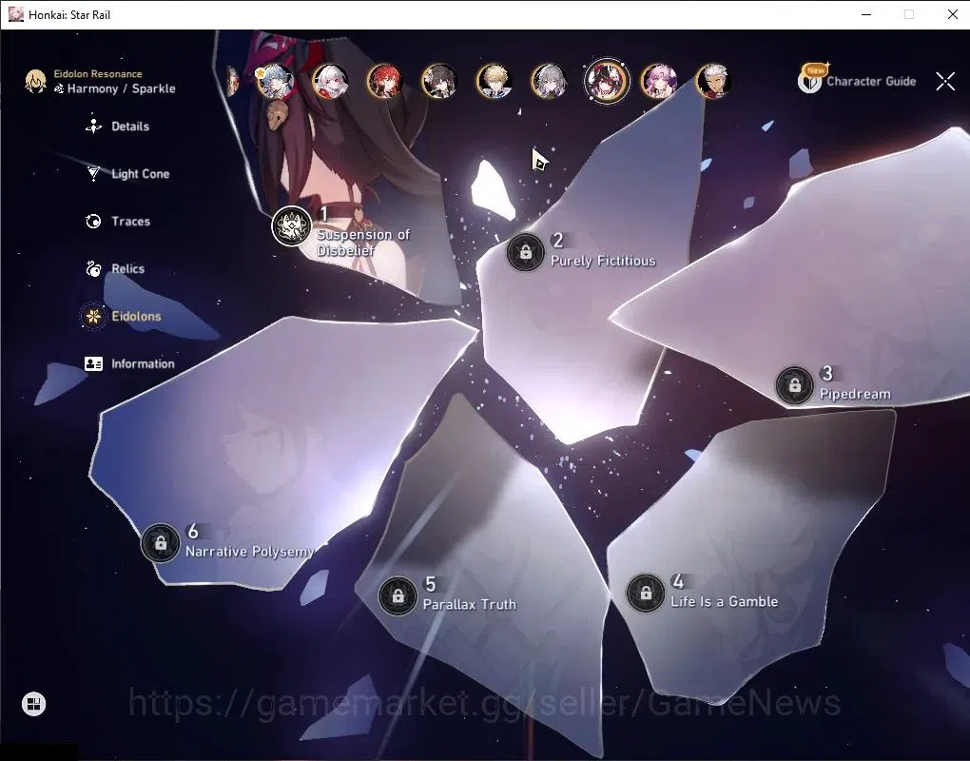Click lock icon for Purely Fictitious
This screenshot has height=761, width=970.
(x=525, y=252)
